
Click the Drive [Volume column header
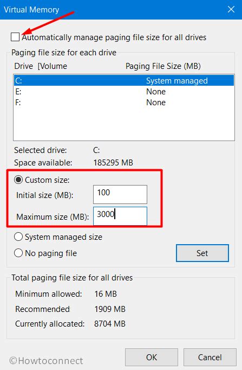click(x=41, y=66)
